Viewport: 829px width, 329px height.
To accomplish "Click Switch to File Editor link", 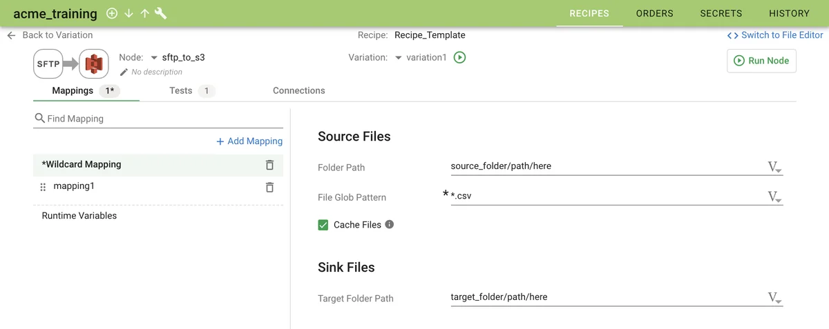I will tap(775, 35).
